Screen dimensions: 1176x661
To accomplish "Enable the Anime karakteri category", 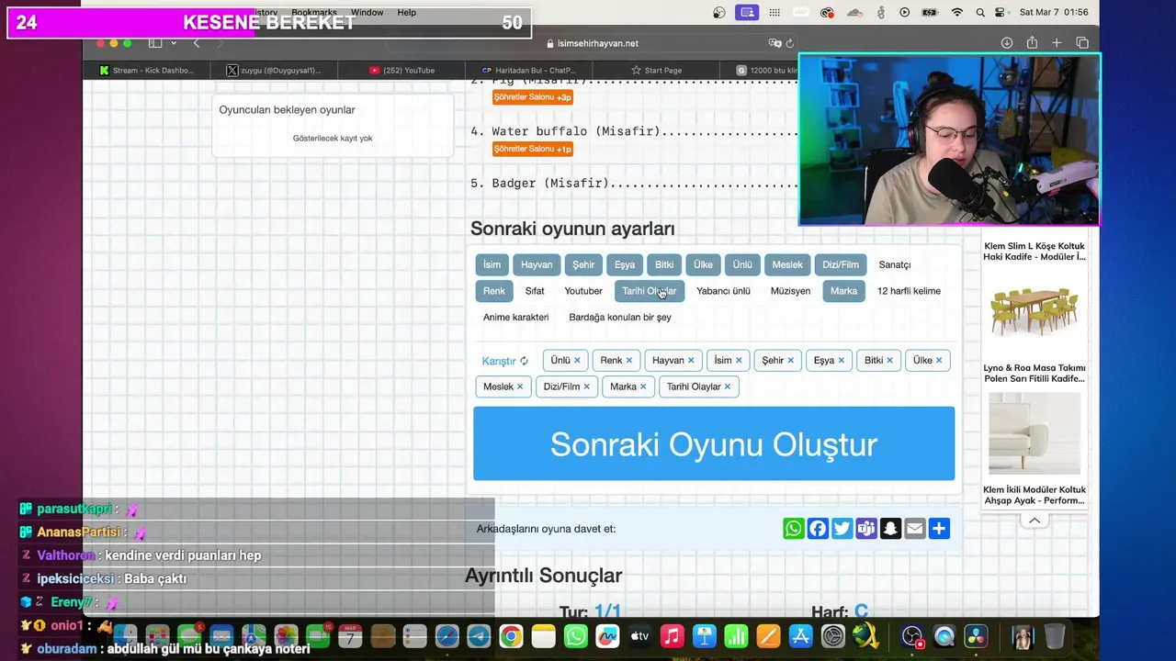I will coord(515,318).
